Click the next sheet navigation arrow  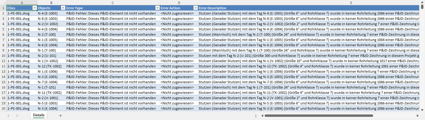coord(17,116)
